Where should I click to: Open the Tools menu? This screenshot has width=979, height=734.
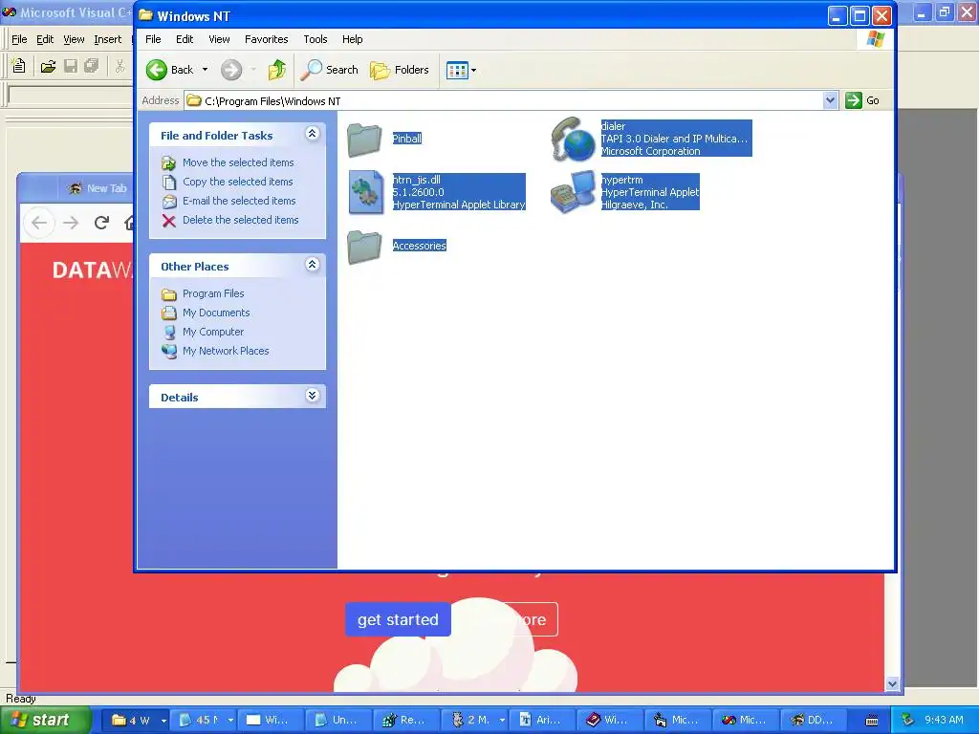(x=315, y=39)
